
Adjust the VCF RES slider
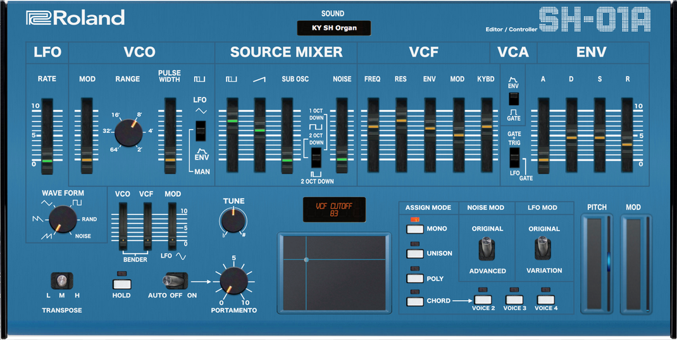[x=401, y=120]
